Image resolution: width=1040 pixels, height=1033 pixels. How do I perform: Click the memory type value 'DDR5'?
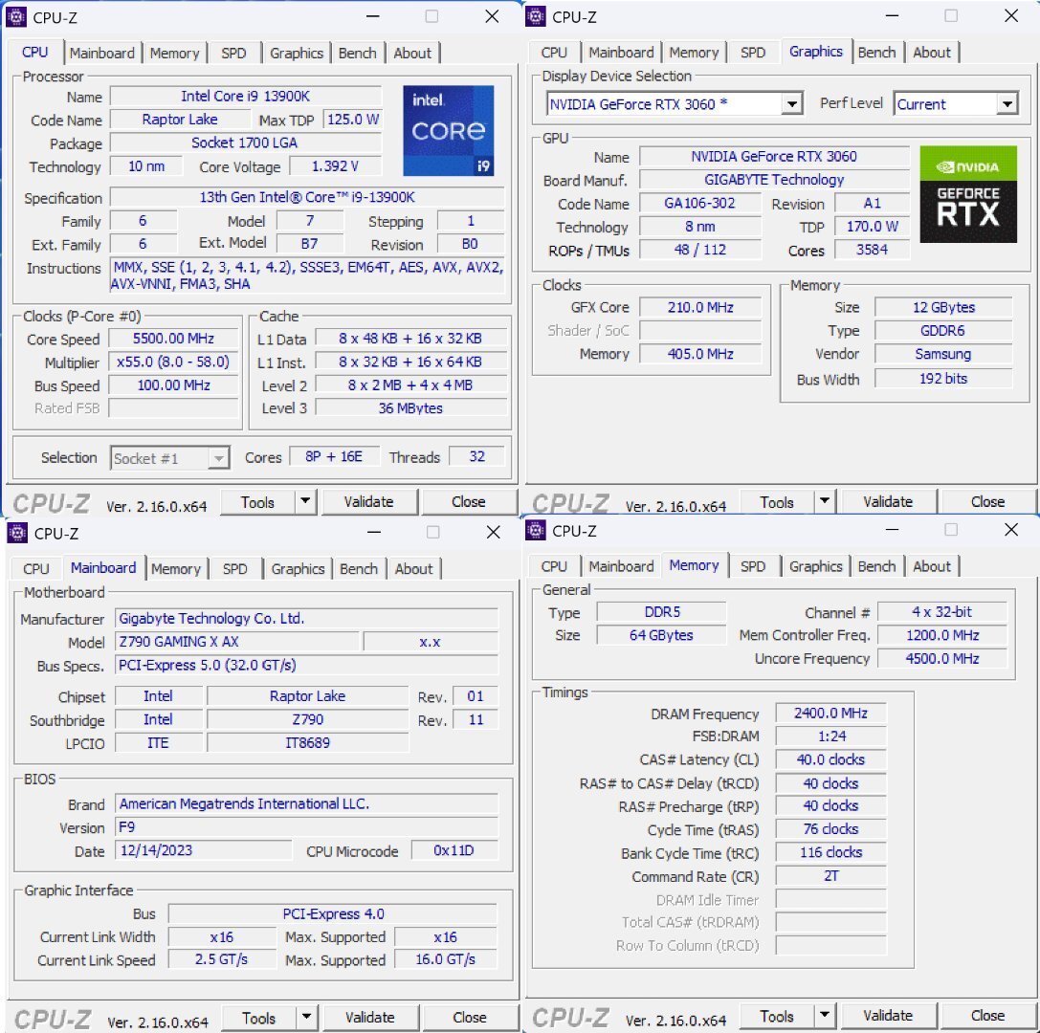662,611
